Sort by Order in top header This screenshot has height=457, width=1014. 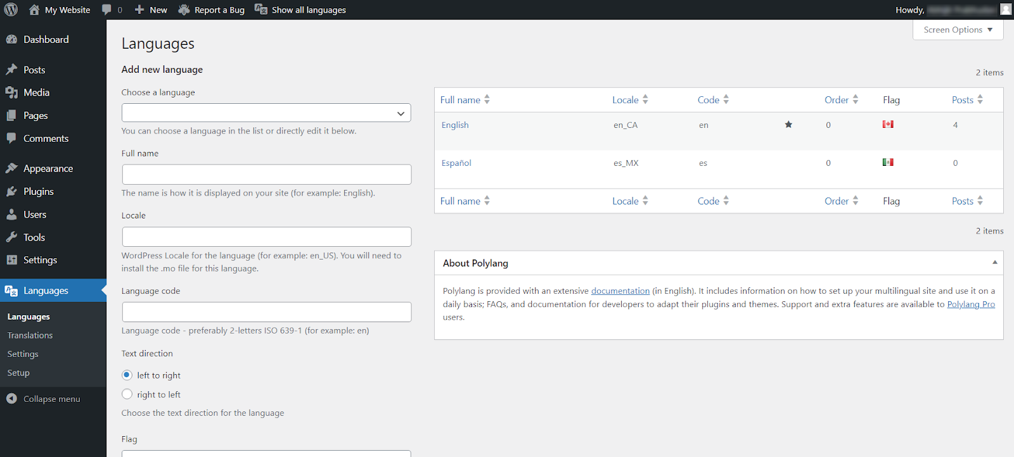tap(841, 100)
